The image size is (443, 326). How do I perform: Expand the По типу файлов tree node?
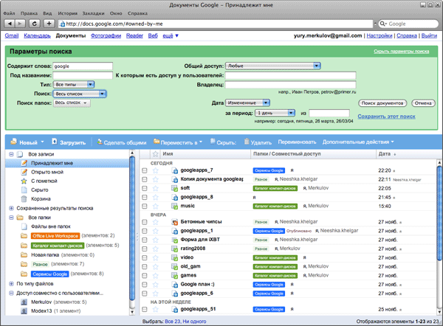[x=11, y=284]
